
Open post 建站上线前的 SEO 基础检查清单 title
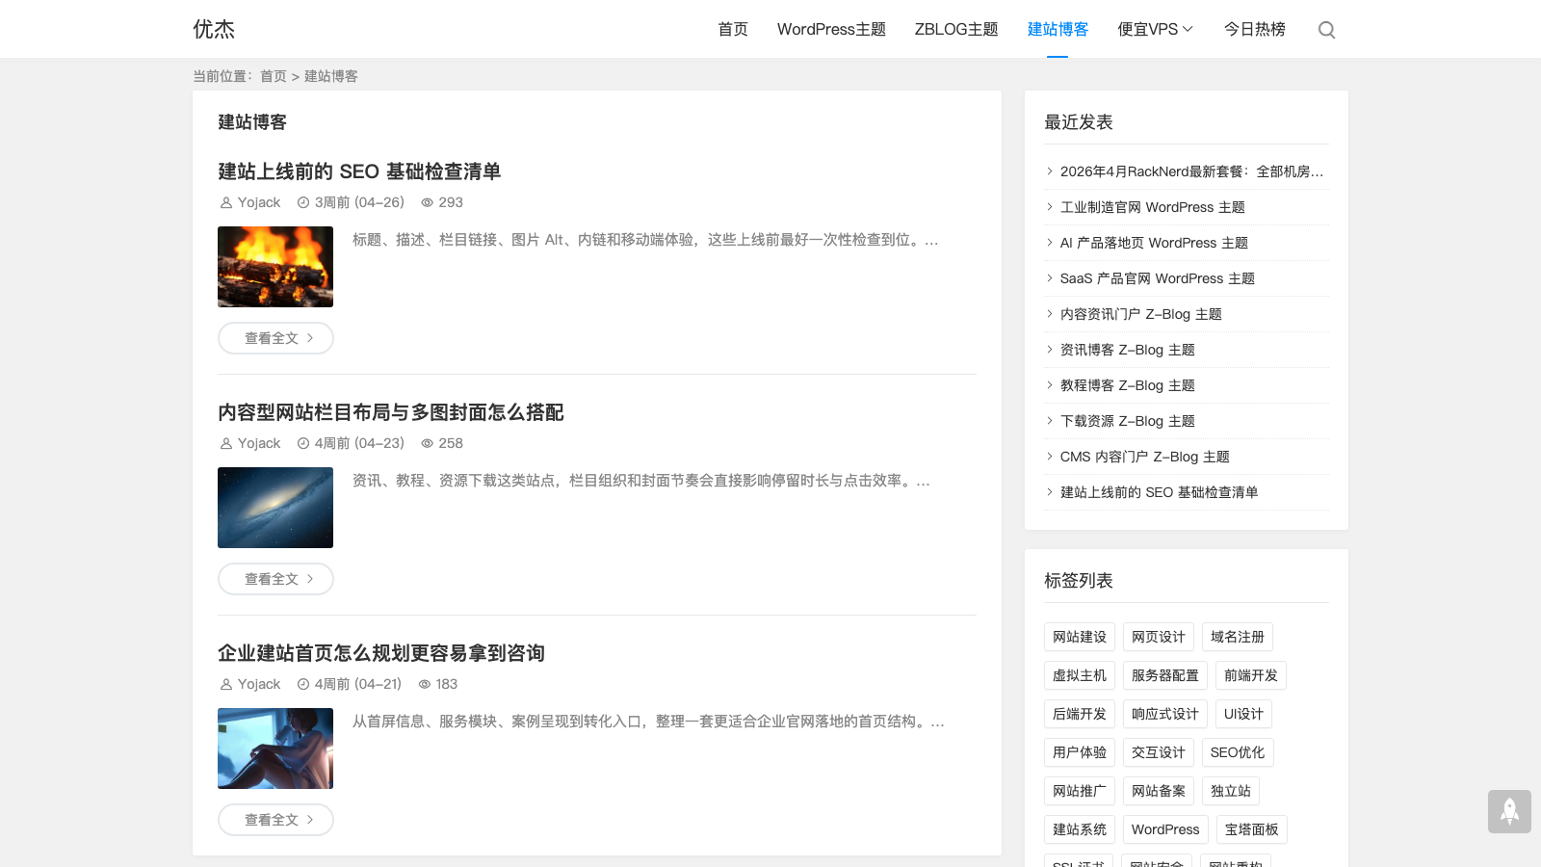pyautogui.click(x=359, y=171)
